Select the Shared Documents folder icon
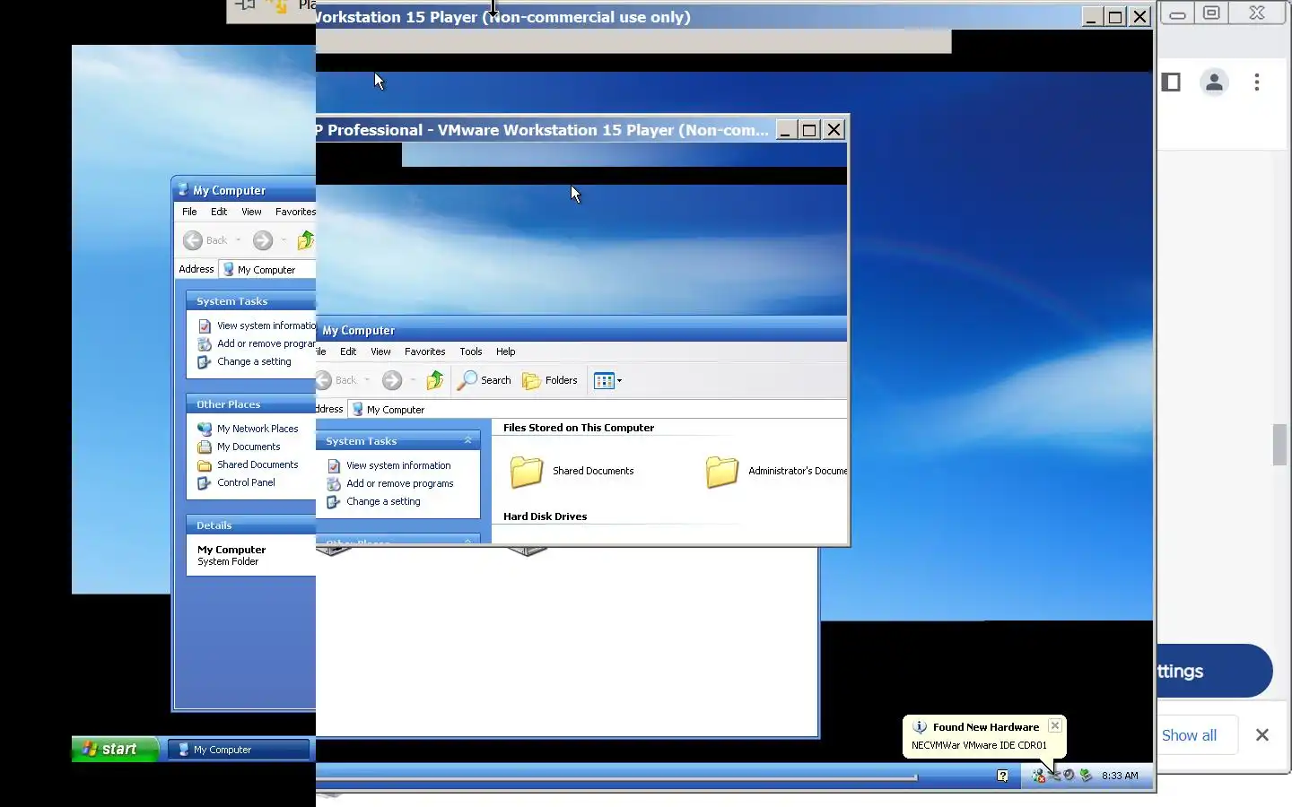 [527, 472]
